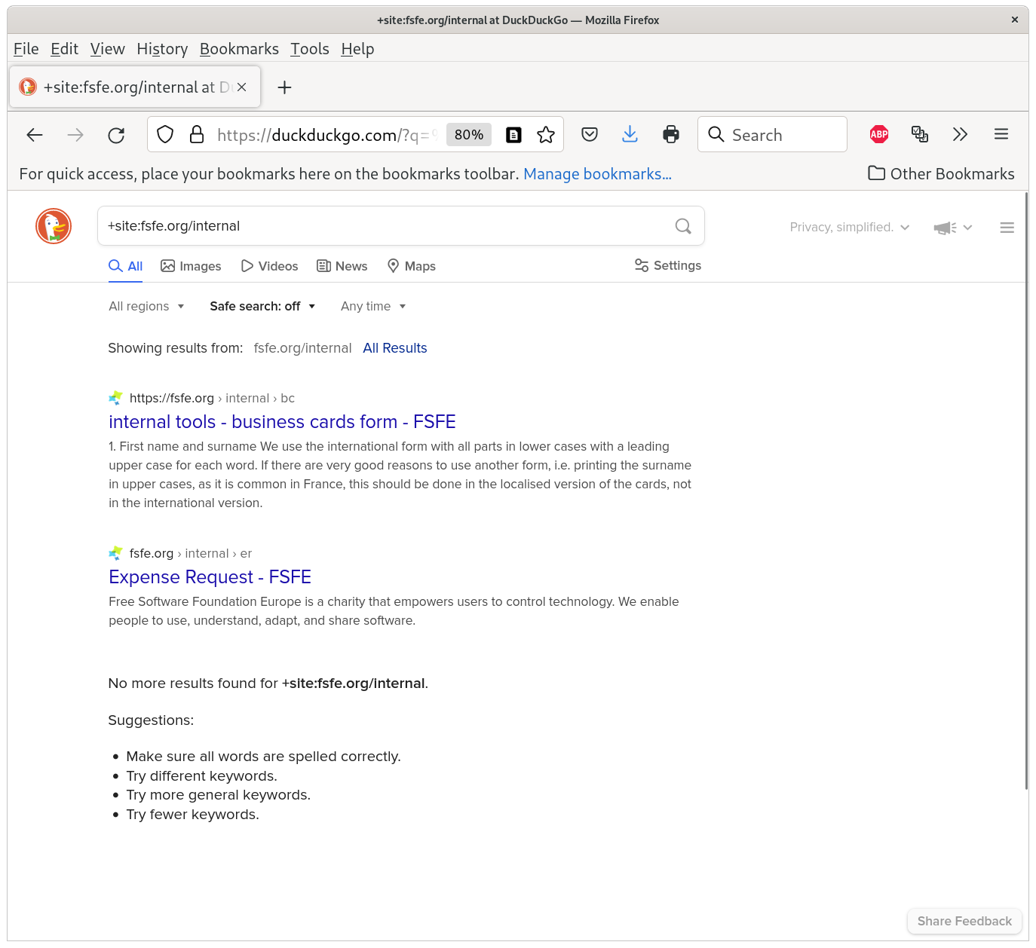Open the File menu
1036x948 pixels.
(x=26, y=49)
